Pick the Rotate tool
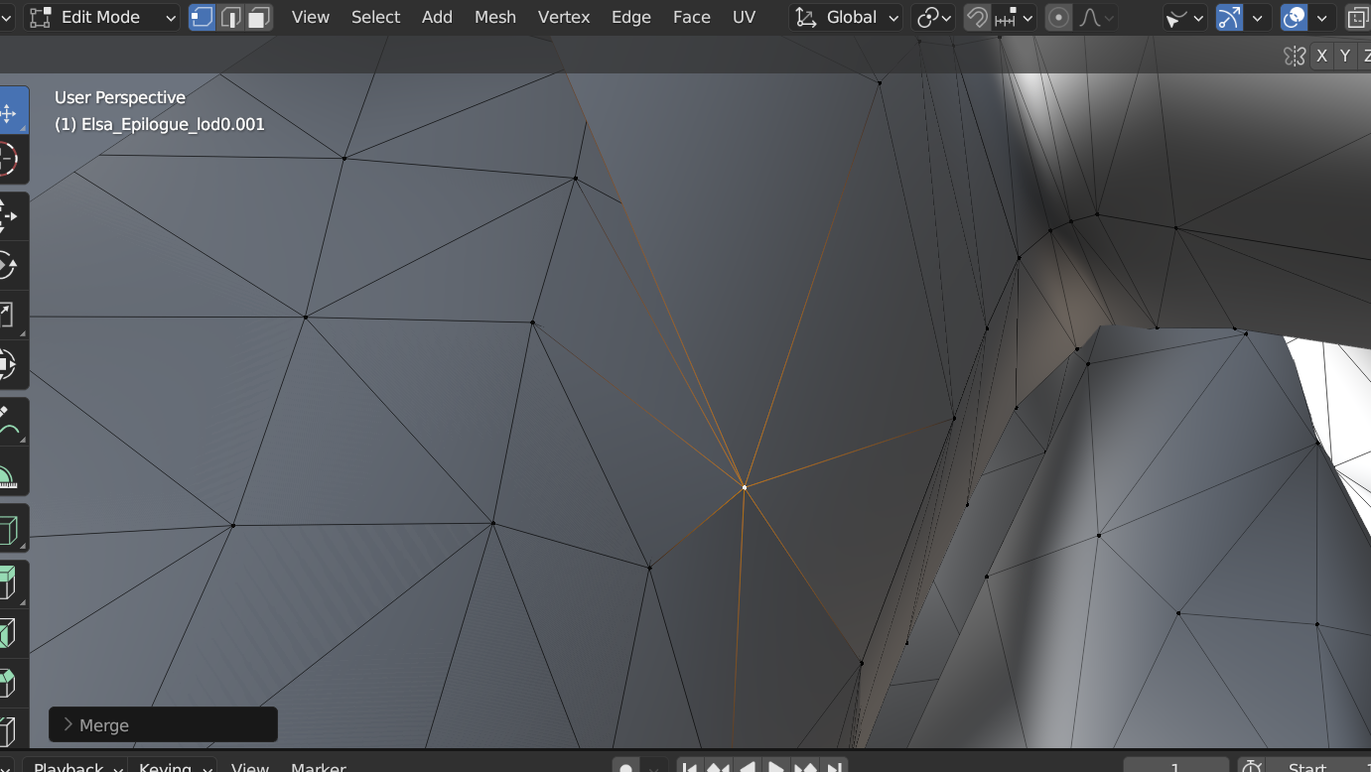 9,266
